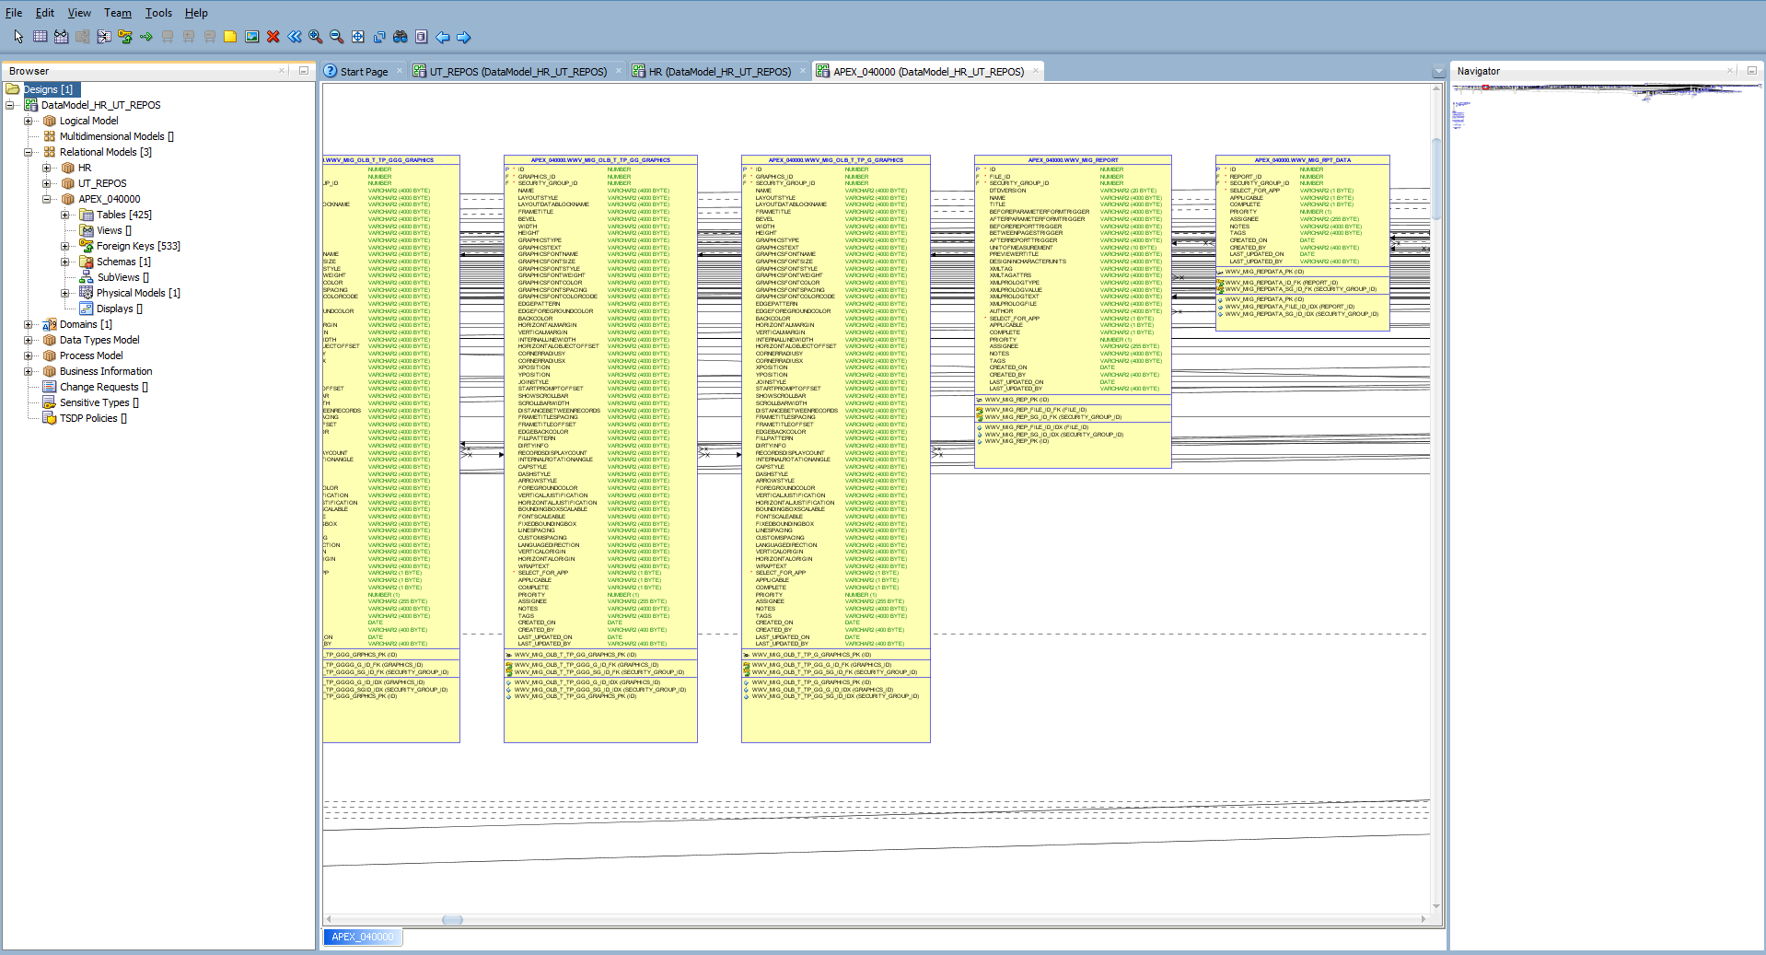Insert a new Picture object
The width and height of the screenshot is (1766, 955).
251,37
